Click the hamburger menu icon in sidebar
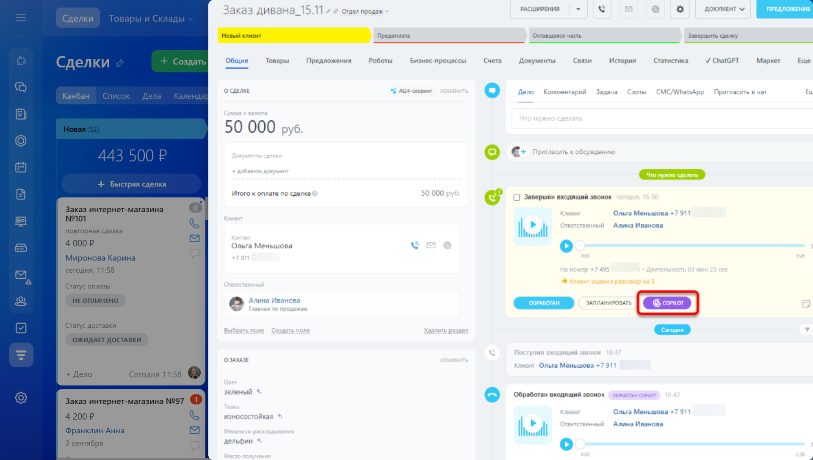The image size is (813, 460). tap(21, 18)
